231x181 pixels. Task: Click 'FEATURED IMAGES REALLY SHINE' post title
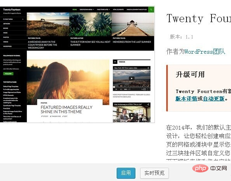[67, 109]
